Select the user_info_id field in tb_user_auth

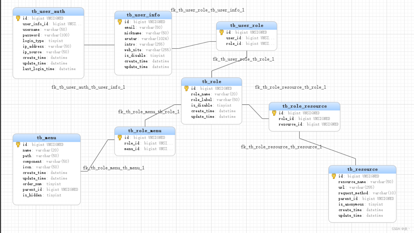pos(52,24)
